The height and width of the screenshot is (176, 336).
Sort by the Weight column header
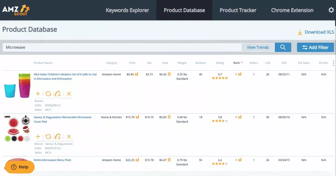[x=182, y=63]
